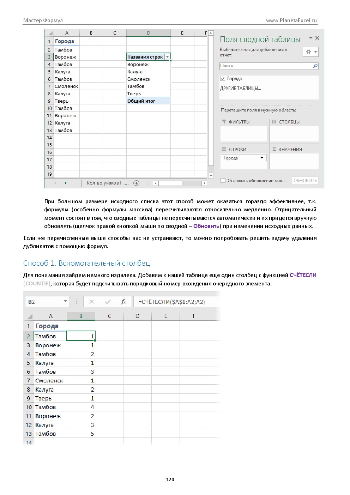Click the fx insert function icon
The height and width of the screenshot is (495, 350).
[123, 302]
